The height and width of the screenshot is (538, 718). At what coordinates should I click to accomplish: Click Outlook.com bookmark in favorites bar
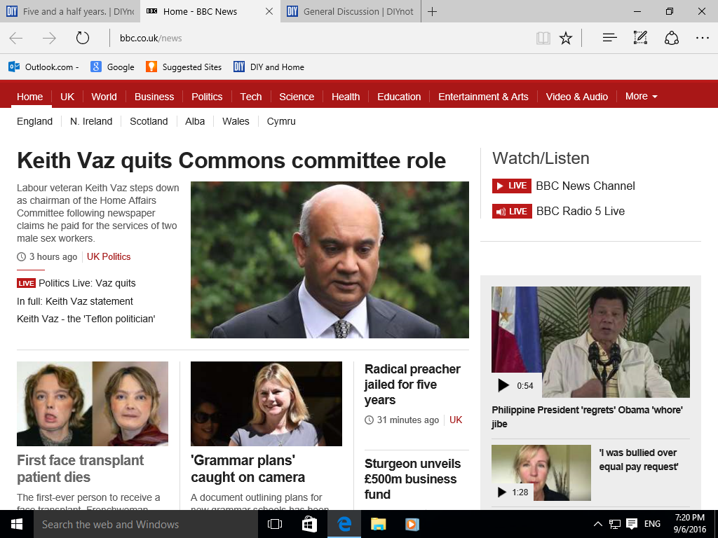(43, 67)
